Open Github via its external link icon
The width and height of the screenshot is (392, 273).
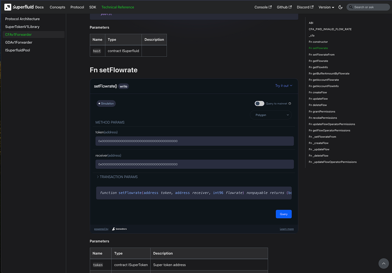point(290,7)
